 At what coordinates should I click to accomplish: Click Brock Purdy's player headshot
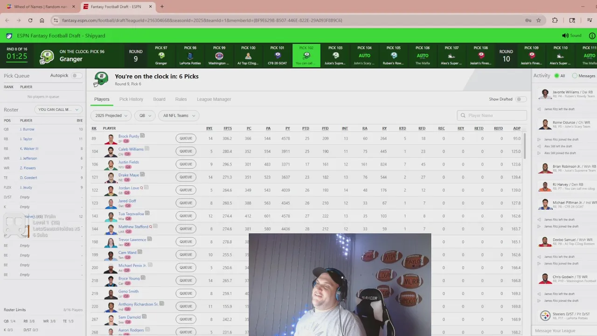(111, 139)
